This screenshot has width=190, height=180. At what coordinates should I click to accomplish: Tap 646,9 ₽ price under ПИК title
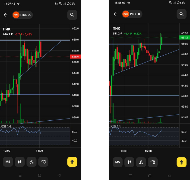pos(8,34)
